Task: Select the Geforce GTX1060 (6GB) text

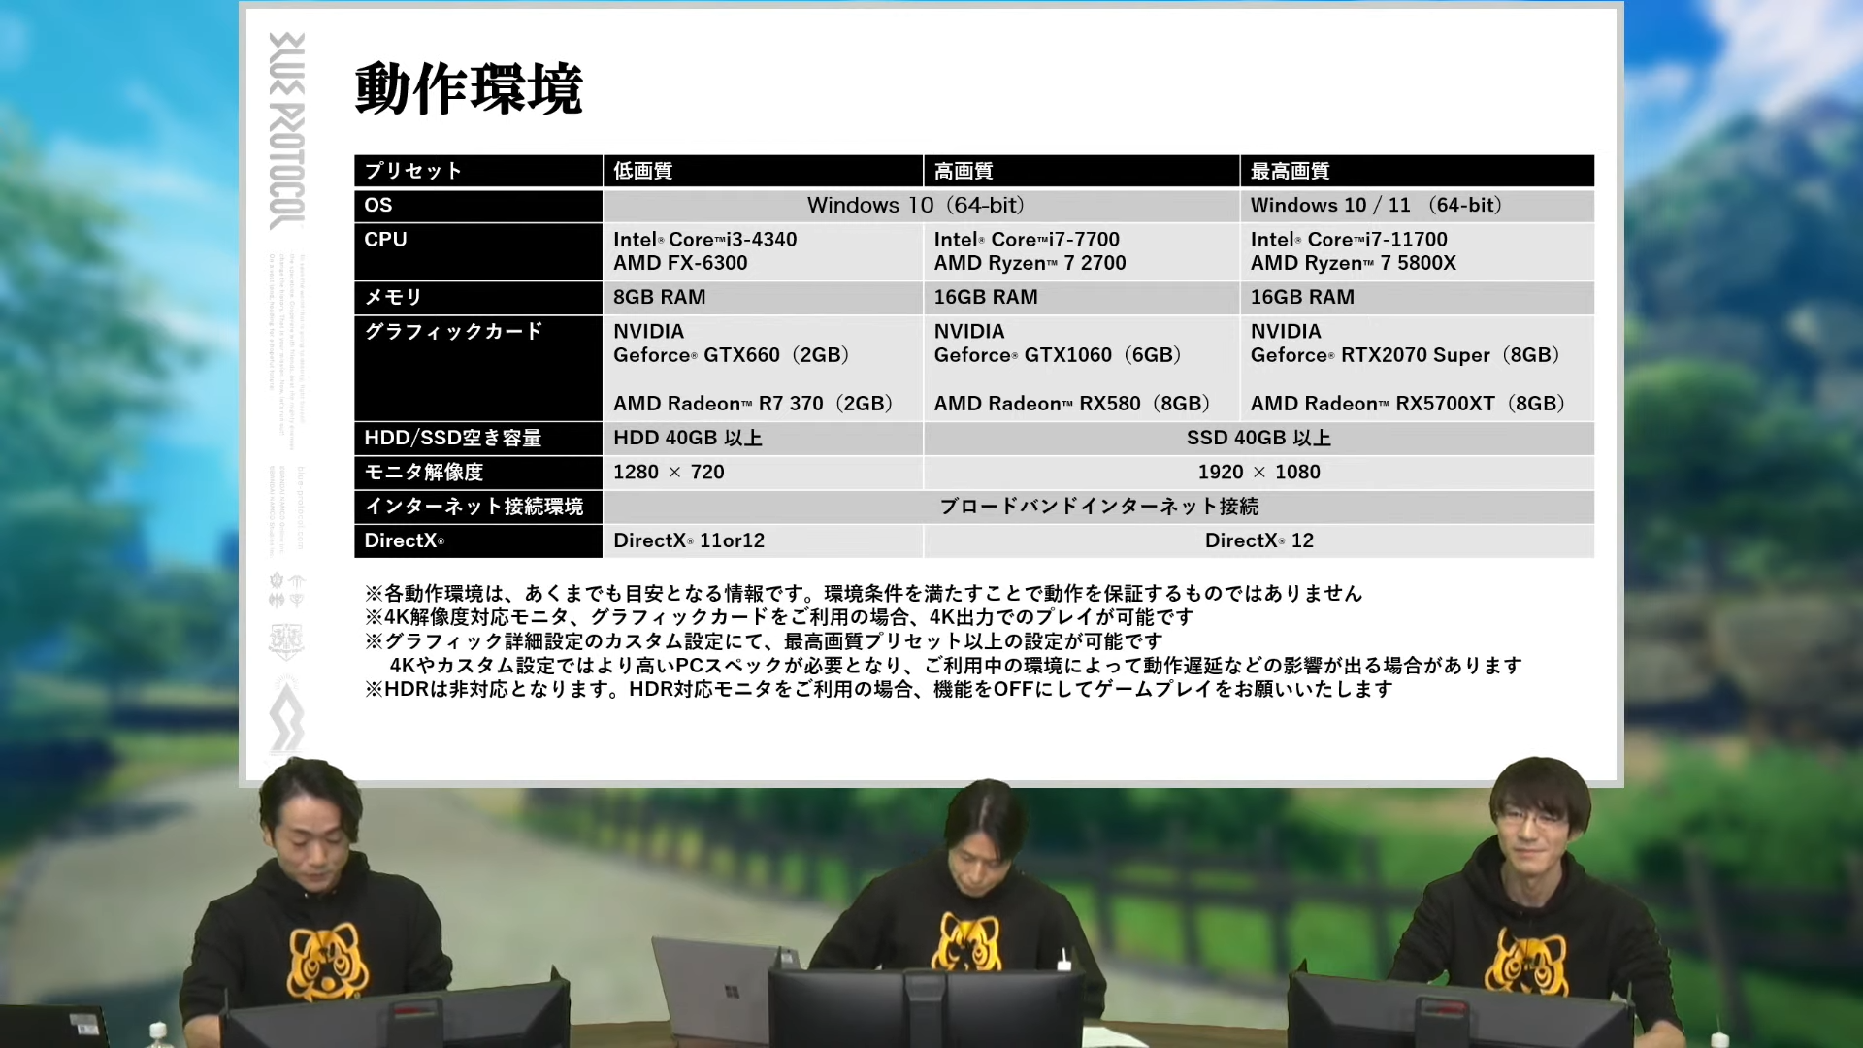Action: click(1059, 355)
